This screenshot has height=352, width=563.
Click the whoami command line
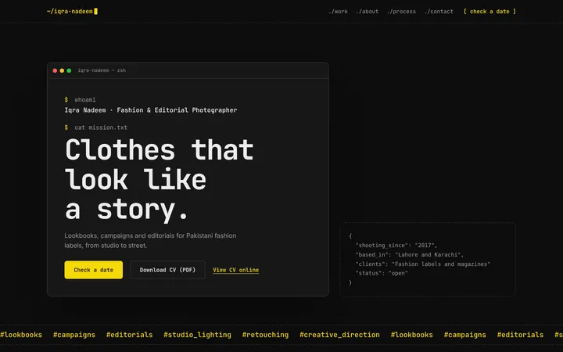point(80,99)
